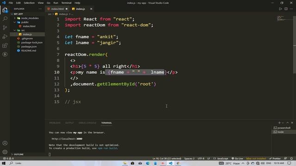Open editor More Actions ellipsis

tap(291, 9)
